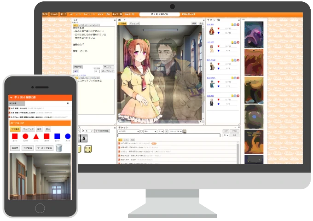Click the trash can icon on phone
Image resolution: width=313 pixels, height=221 pixels.
pos(59,148)
